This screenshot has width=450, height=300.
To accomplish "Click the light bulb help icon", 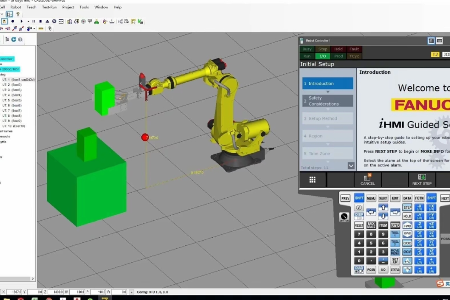I will tap(18, 14).
